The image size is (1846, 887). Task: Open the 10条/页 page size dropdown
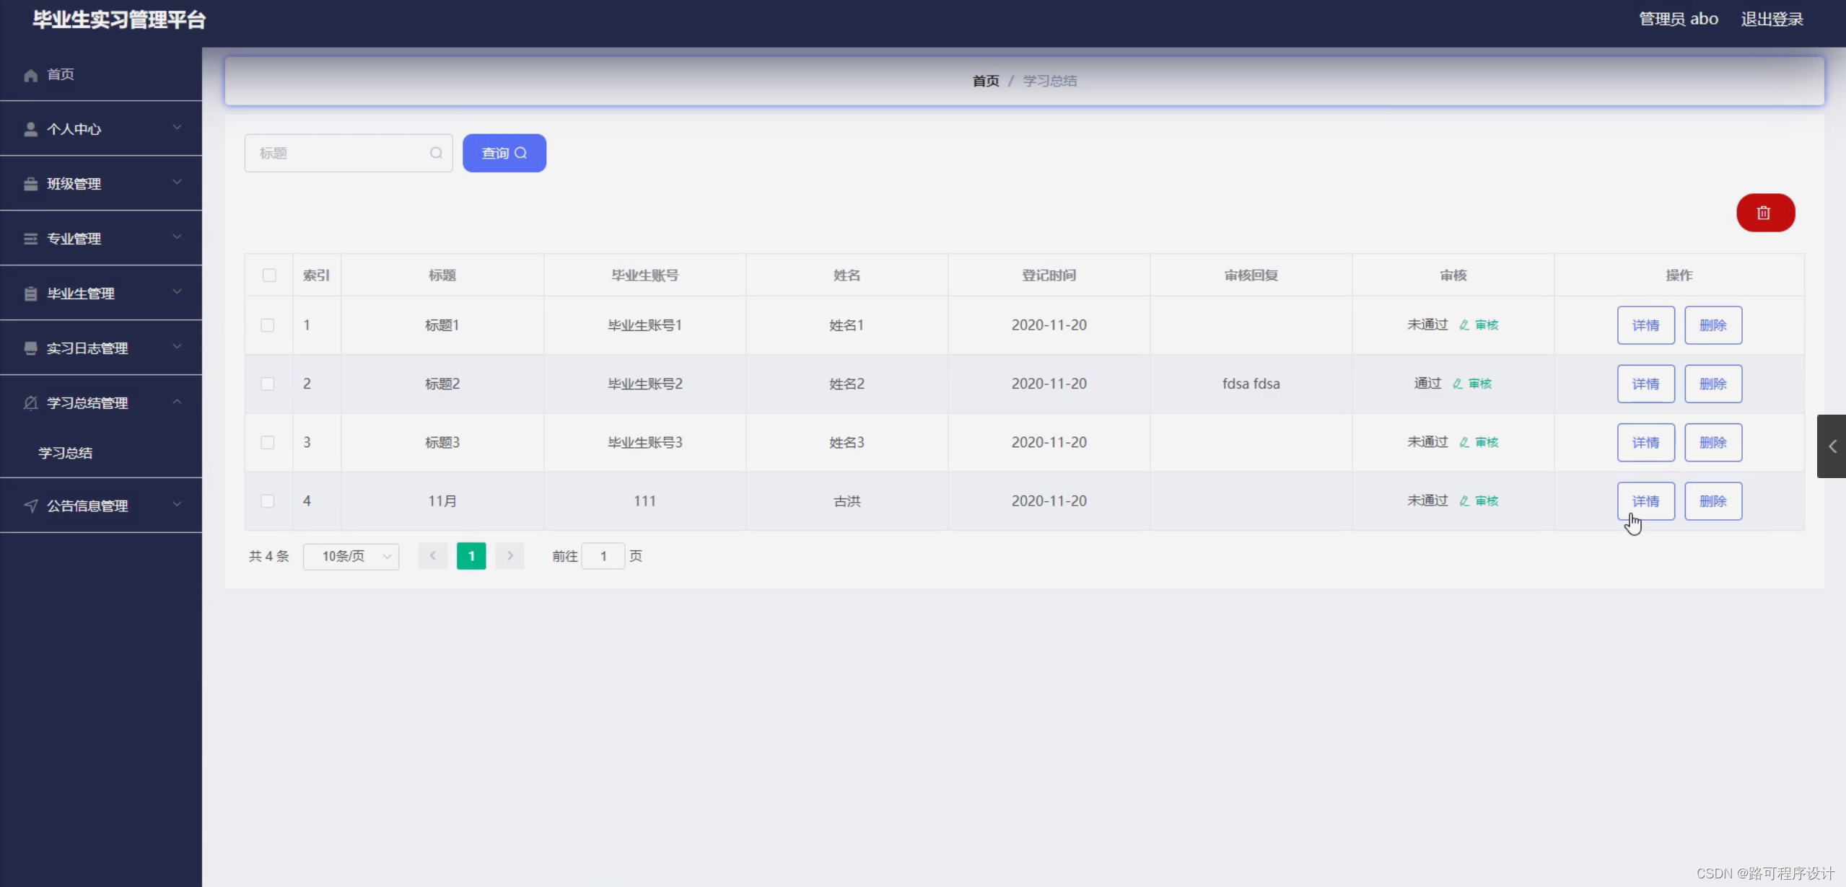pos(351,556)
